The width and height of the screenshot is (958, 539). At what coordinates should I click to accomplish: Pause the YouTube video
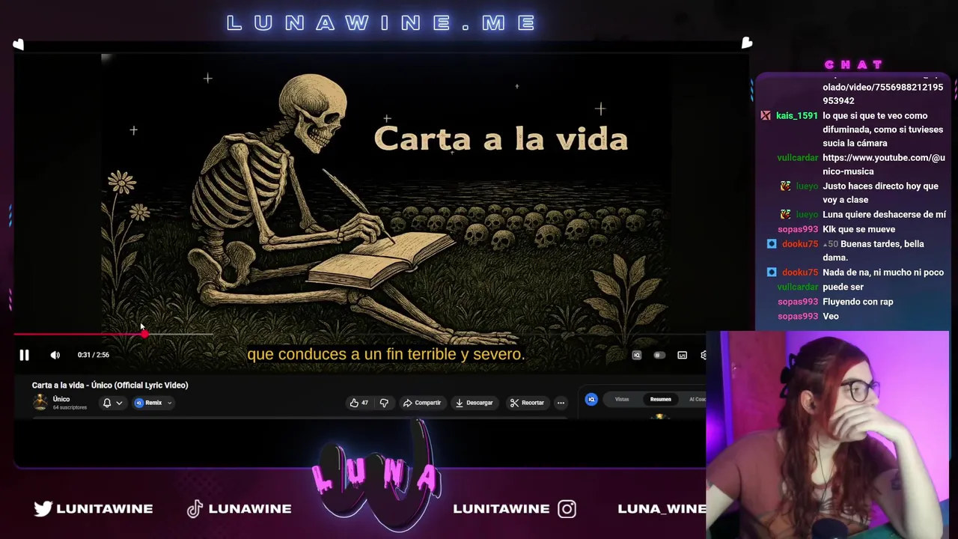[x=24, y=355]
